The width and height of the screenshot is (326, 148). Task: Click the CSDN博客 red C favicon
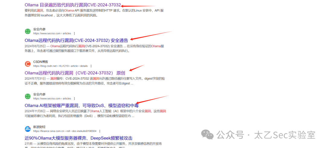pos(28,64)
